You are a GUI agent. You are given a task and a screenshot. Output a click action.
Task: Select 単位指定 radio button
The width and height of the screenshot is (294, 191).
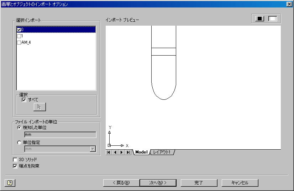pos(19,143)
